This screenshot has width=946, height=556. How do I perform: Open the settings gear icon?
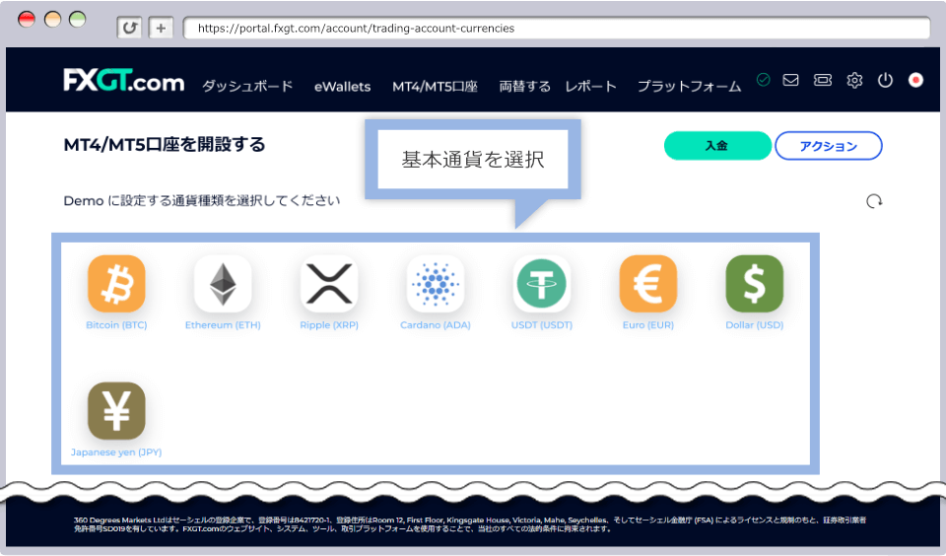pyautogui.click(x=854, y=80)
